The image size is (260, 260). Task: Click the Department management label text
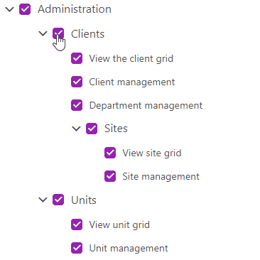tap(146, 106)
